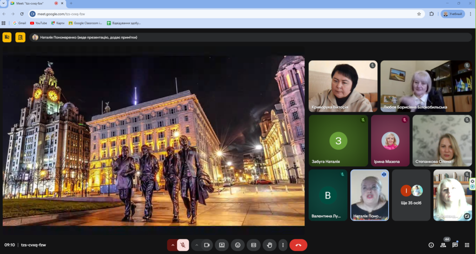This screenshot has height=254, width=476.
Task: Toggle the camera off
Action: click(207, 245)
